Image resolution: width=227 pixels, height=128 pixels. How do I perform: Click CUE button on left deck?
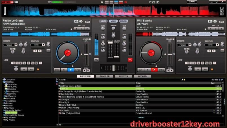(x=57, y=70)
